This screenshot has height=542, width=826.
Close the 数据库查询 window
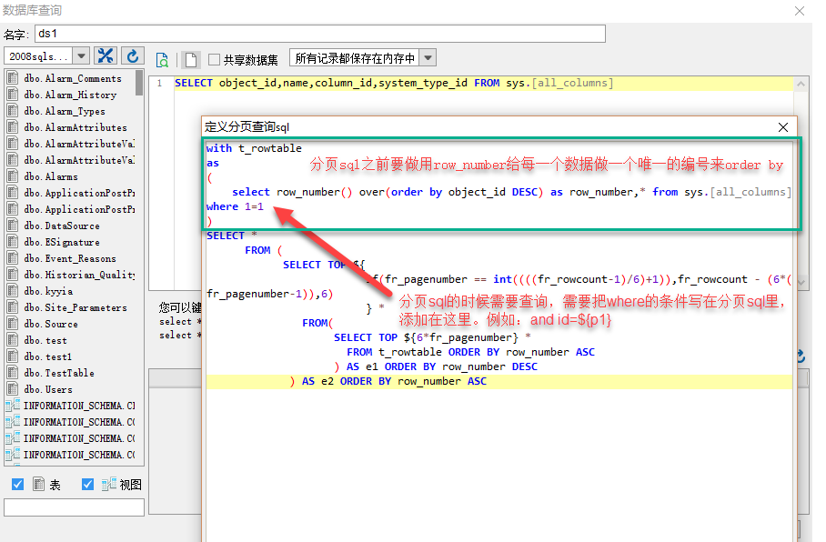(800, 11)
